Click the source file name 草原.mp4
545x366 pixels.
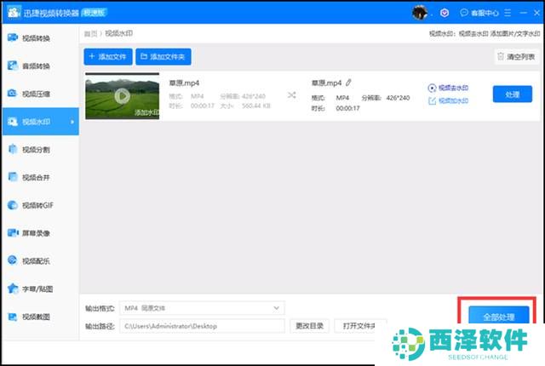pos(184,83)
